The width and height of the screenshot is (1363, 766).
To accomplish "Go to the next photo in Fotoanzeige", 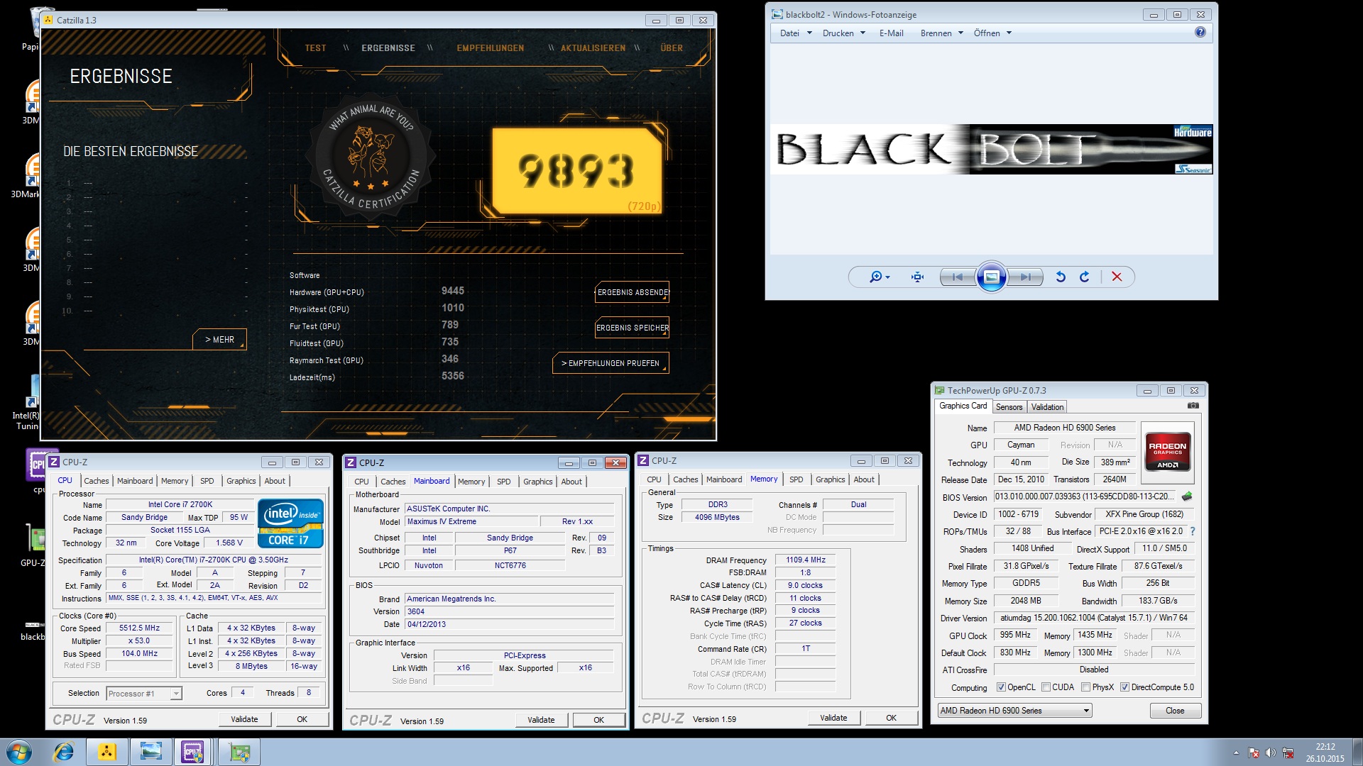I will (x=1026, y=277).
